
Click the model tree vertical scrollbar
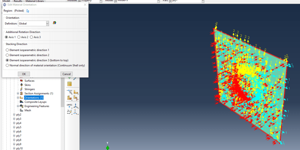pos(62,92)
